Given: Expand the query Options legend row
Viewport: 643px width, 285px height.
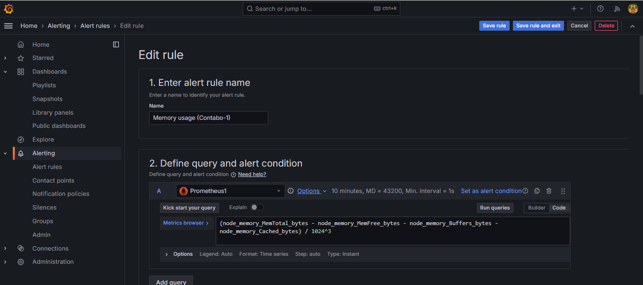Looking at the screenshot, I should click(x=167, y=254).
